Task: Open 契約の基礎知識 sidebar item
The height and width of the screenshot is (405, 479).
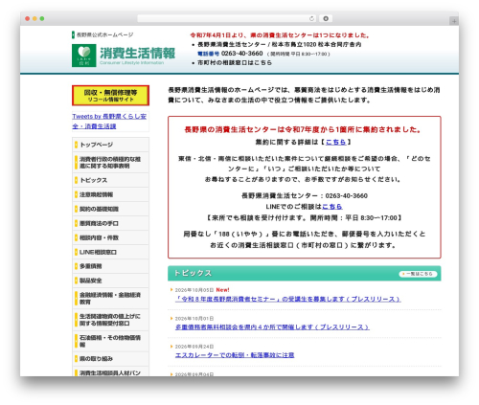Action: [110, 209]
